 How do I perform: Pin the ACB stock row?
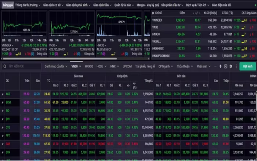click(3, 94)
